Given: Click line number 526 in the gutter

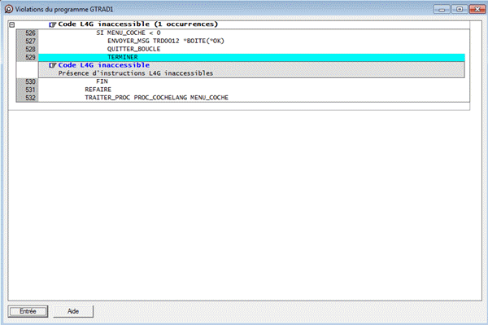Looking at the screenshot, I should pyautogui.click(x=30, y=33).
